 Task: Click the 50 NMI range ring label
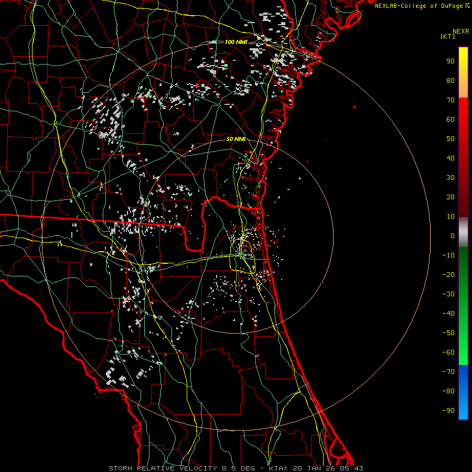point(236,139)
